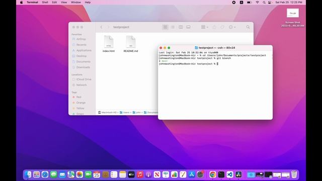Click the Terminal title folder icon

pos(196,48)
